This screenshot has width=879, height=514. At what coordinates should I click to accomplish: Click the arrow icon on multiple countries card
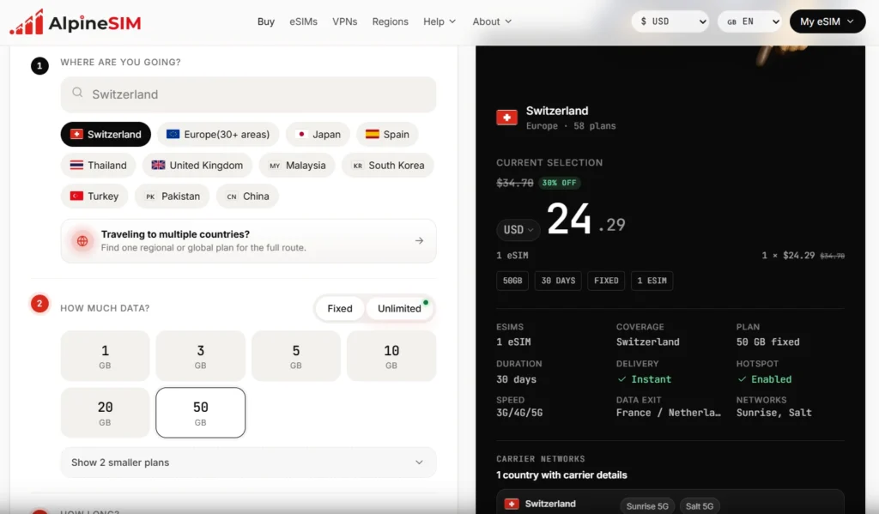(419, 240)
